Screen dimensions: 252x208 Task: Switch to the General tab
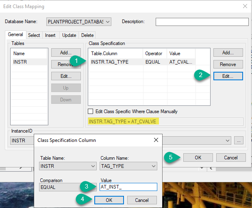pyautogui.click(x=15, y=34)
